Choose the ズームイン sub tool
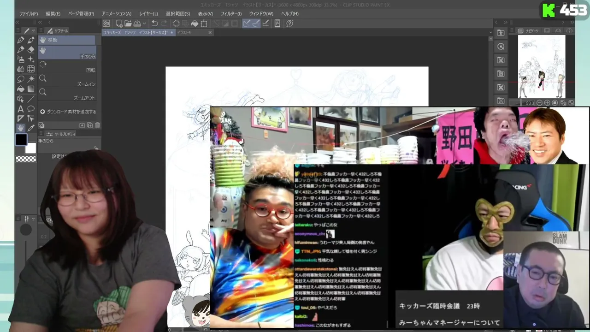The height and width of the screenshot is (332, 590). [67, 81]
